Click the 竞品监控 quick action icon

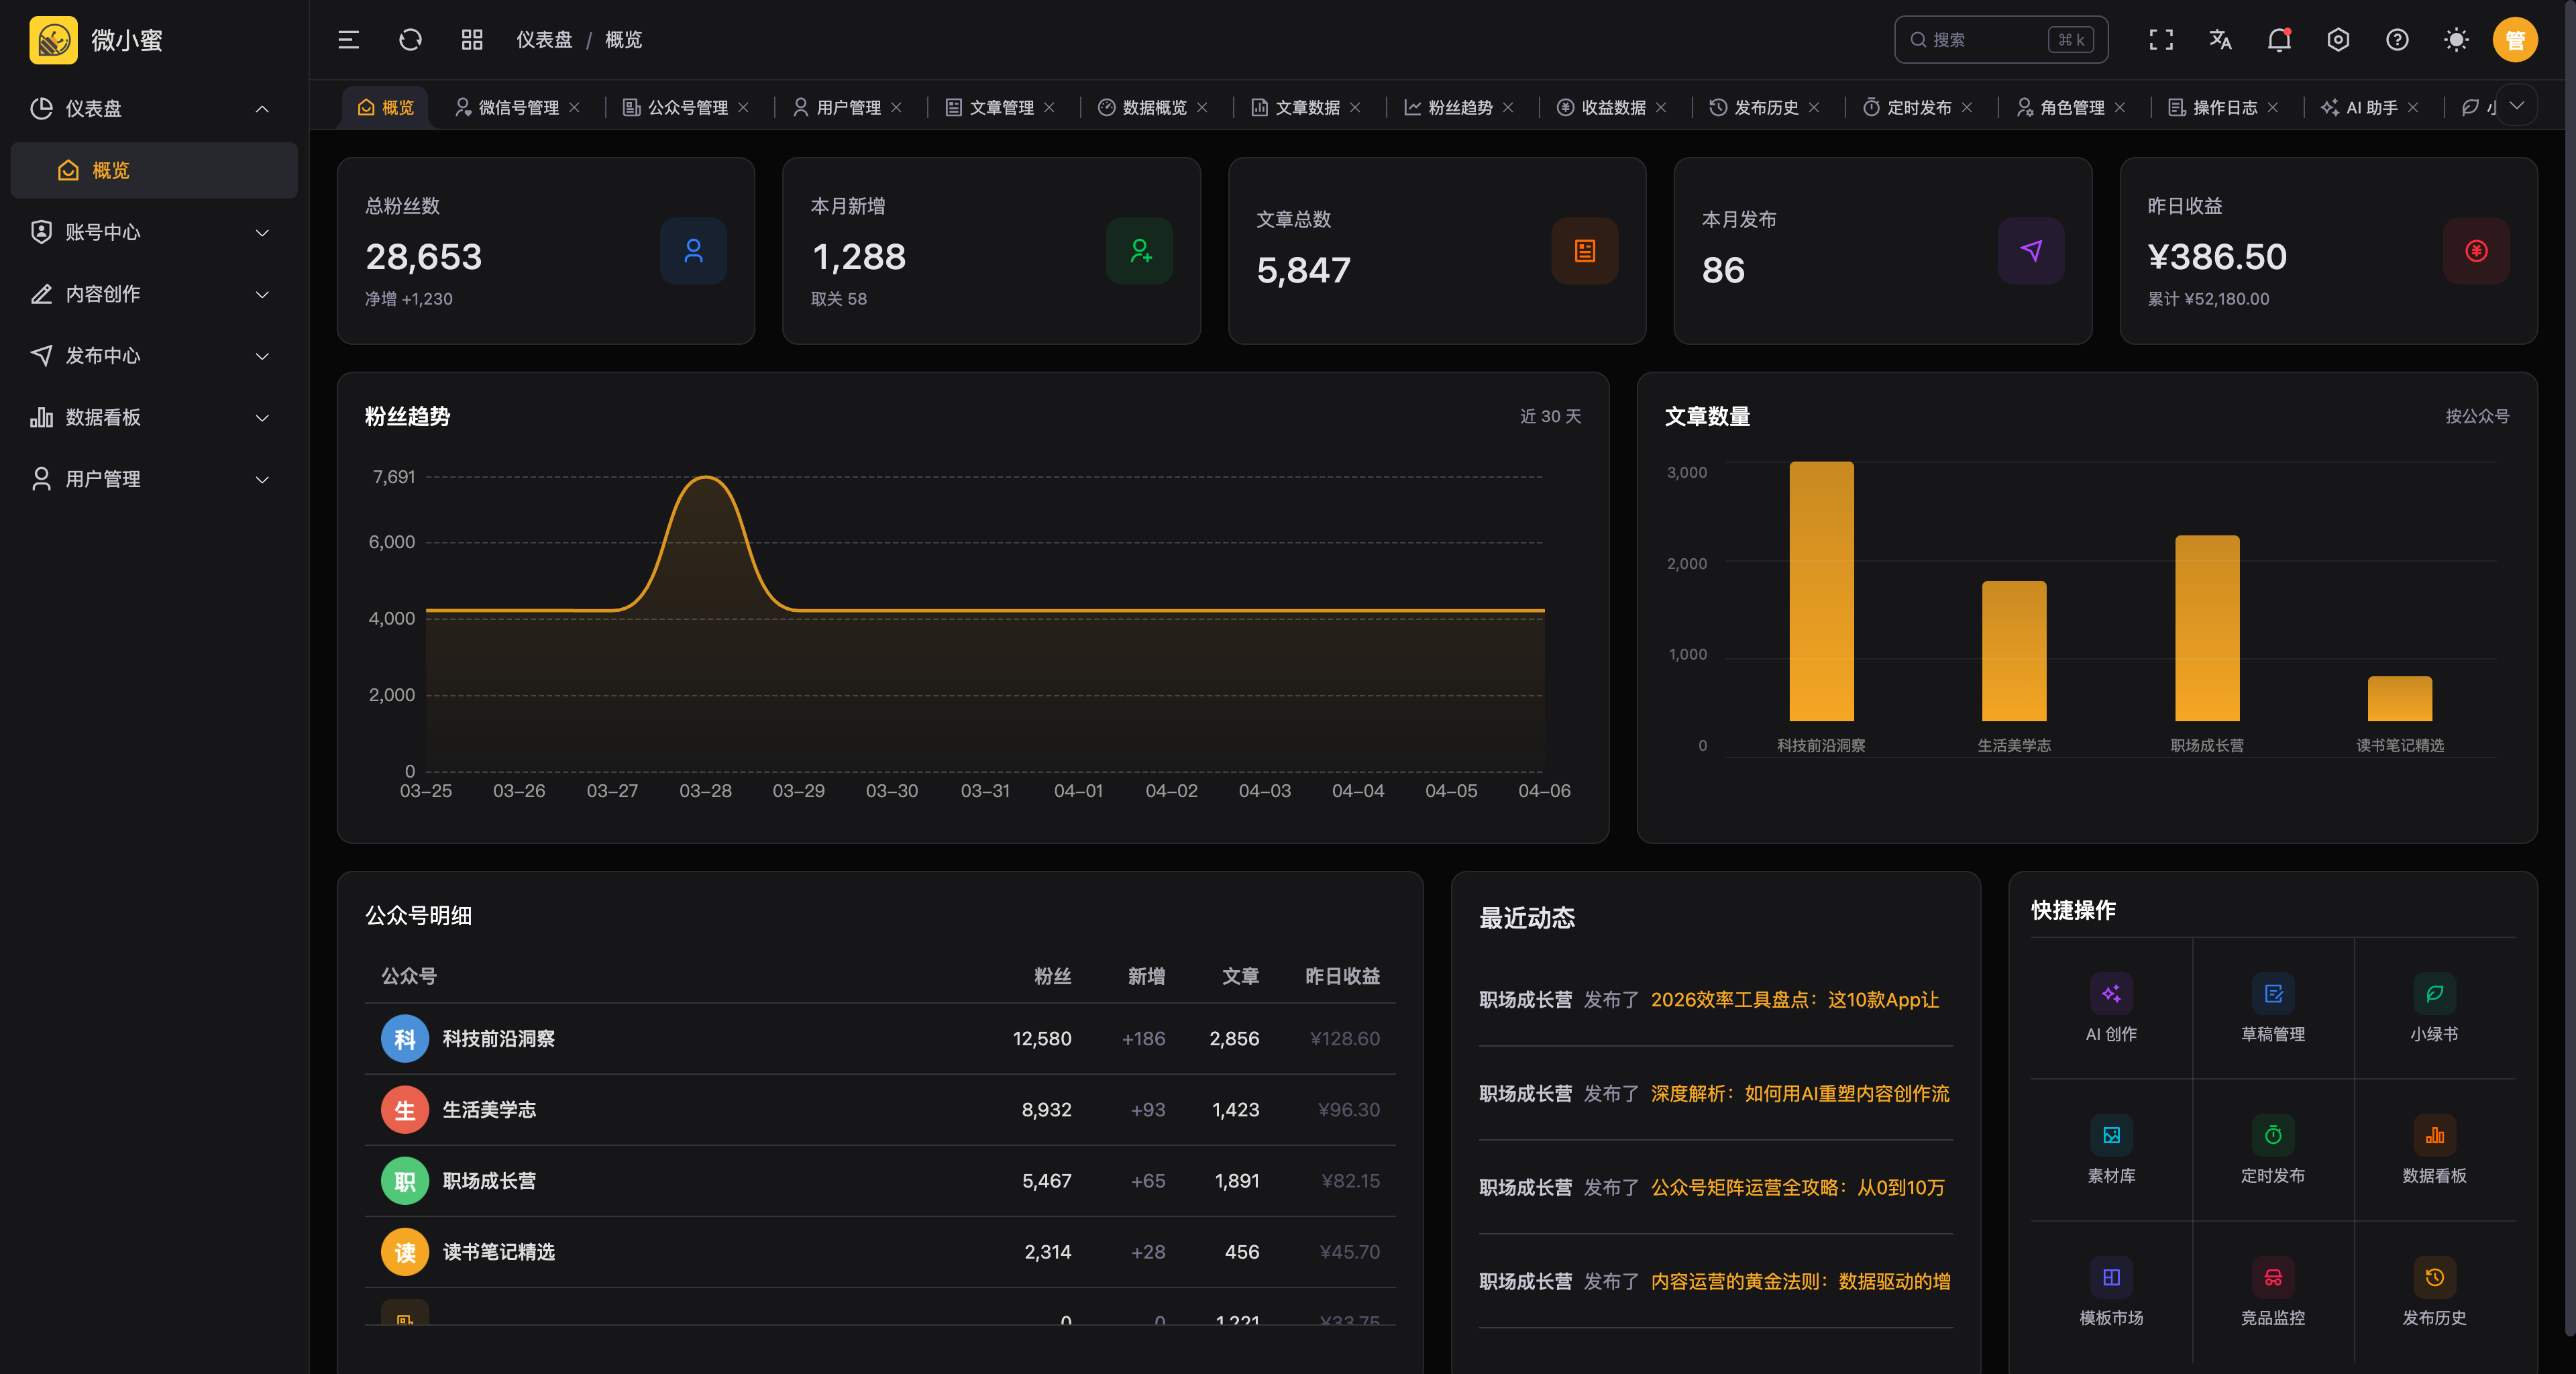tap(2272, 1278)
